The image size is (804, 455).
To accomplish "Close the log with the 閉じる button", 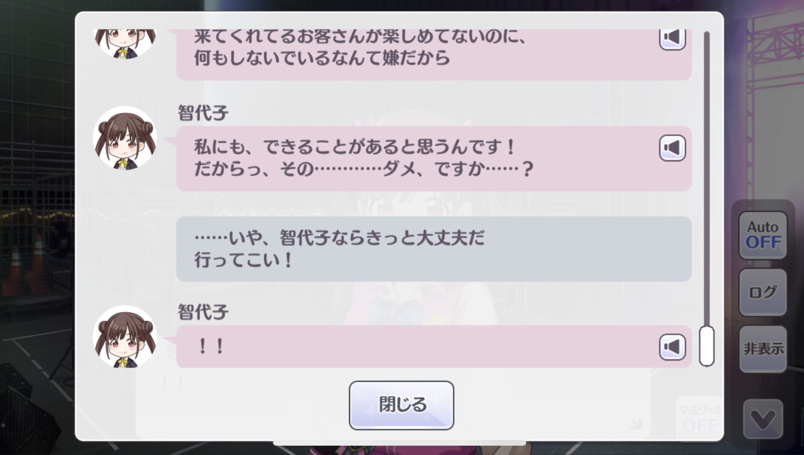I will (x=401, y=405).
